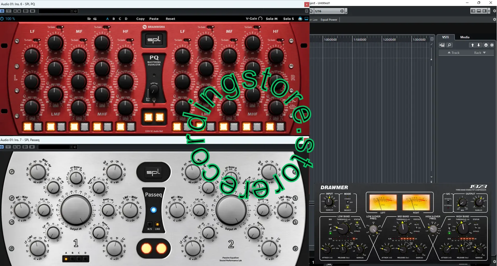The image size is (497, 266).
Task: Open the toolbar setup gear icon
Action: pos(494,11)
